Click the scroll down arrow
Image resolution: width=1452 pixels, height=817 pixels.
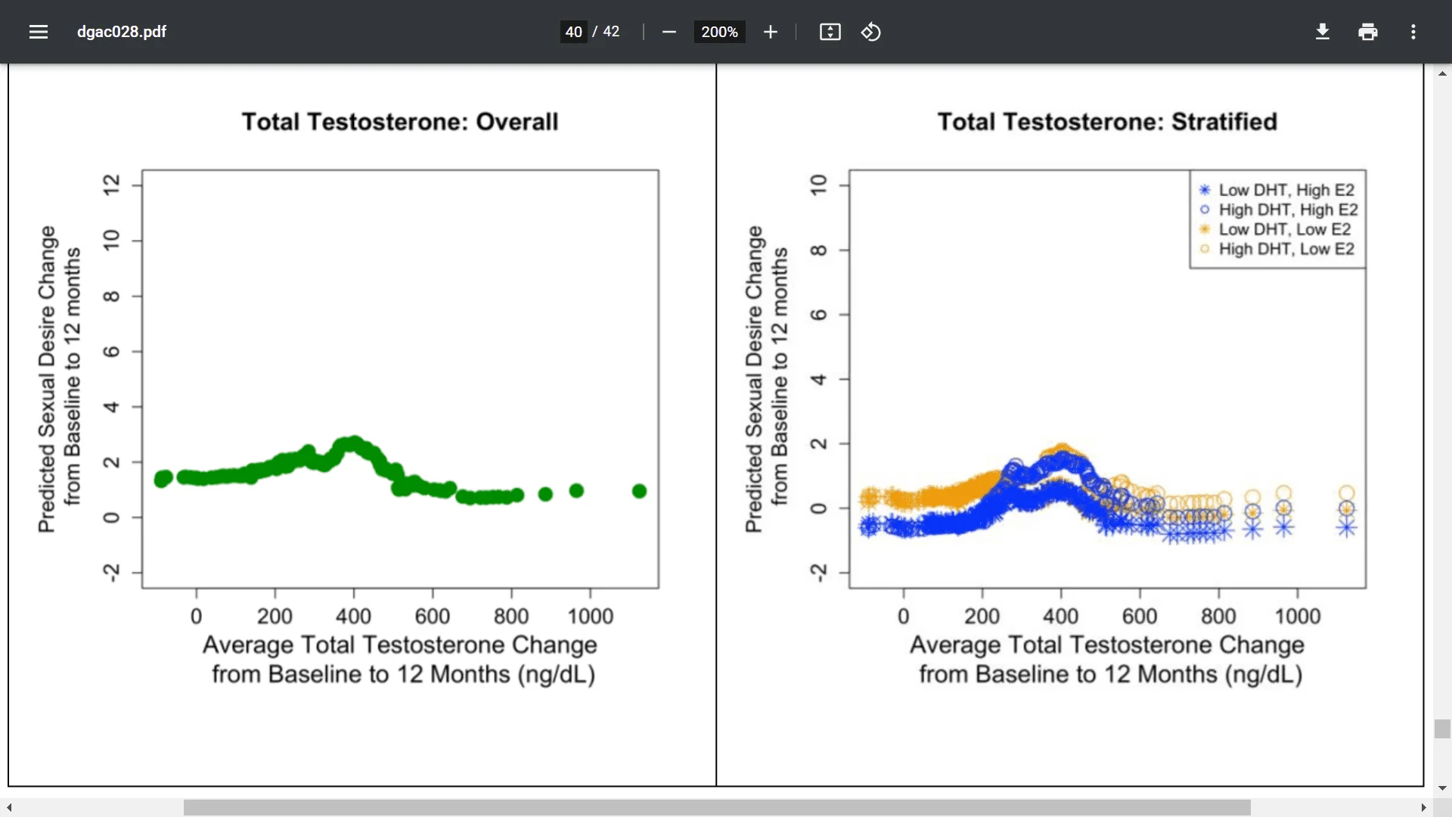(x=1442, y=788)
